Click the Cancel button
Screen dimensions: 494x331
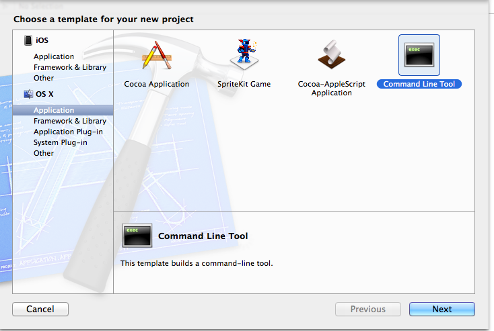pyautogui.click(x=40, y=309)
